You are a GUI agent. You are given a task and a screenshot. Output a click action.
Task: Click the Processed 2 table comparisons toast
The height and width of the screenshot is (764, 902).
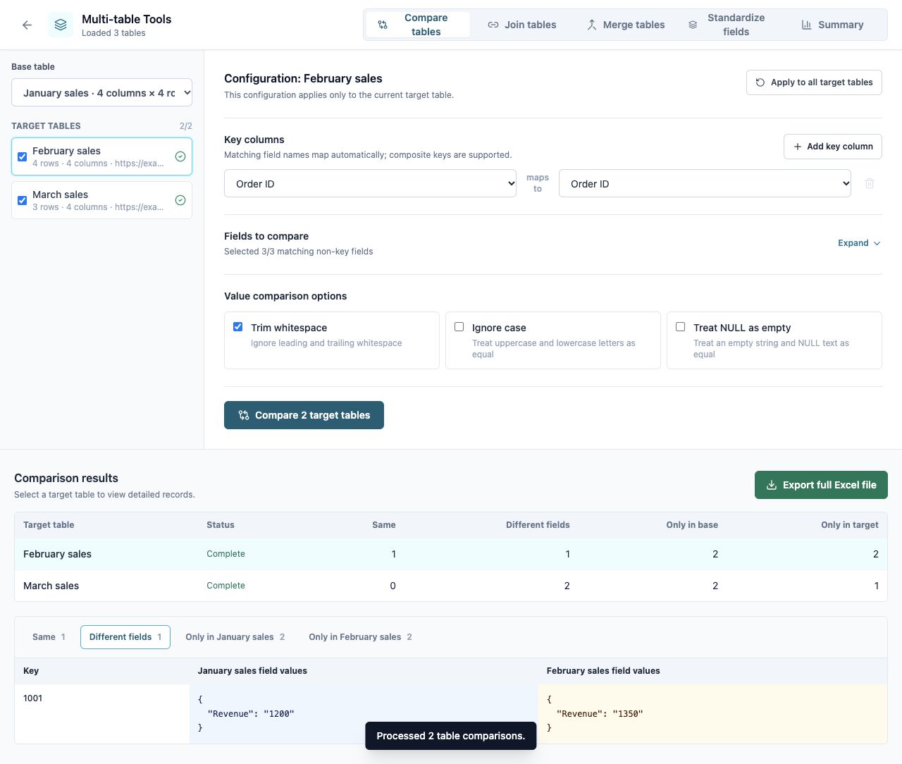pos(451,736)
